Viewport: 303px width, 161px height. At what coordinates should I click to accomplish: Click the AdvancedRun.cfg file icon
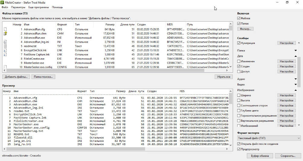(x=5, y=29)
